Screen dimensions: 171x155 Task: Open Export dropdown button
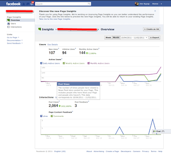155,38
